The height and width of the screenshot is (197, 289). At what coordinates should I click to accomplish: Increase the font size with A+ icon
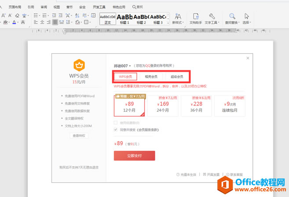point(4,15)
